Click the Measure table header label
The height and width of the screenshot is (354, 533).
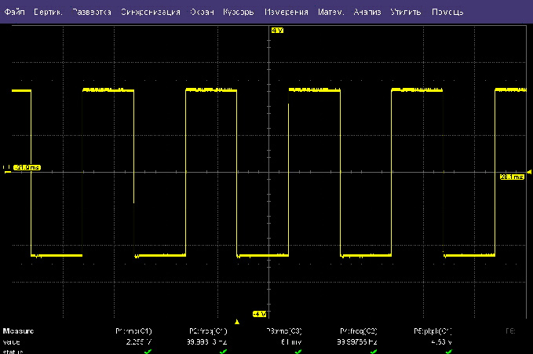(16, 331)
